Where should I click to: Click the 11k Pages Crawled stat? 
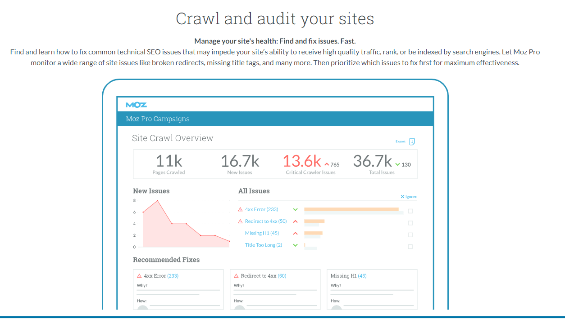click(169, 164)
